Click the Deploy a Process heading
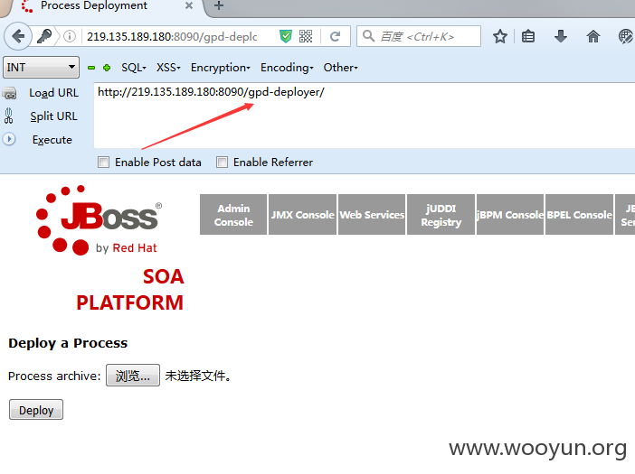 [68, 343]
